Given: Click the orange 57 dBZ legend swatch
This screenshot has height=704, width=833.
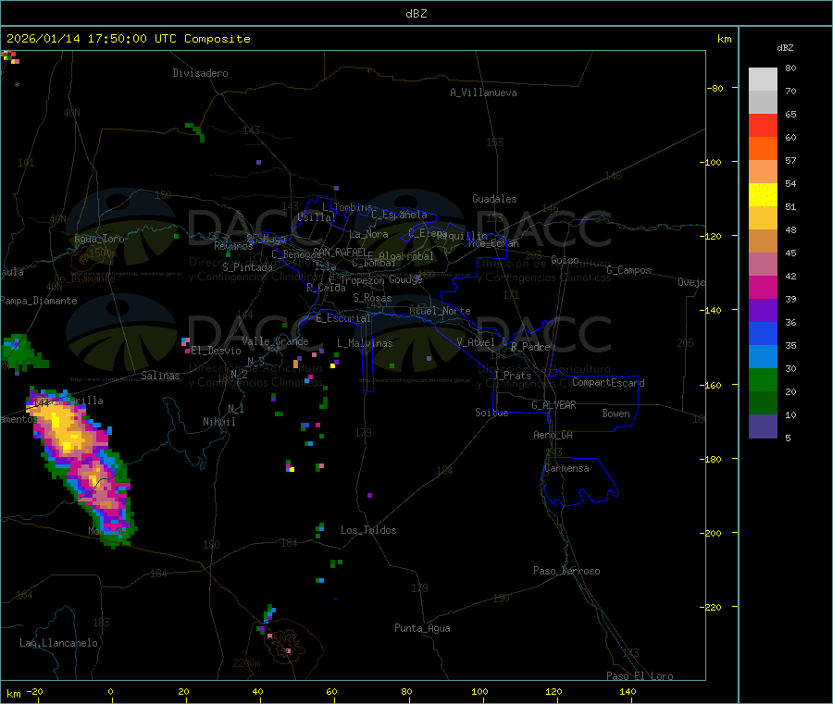Looking at the screenshot, I should point(763,149).
